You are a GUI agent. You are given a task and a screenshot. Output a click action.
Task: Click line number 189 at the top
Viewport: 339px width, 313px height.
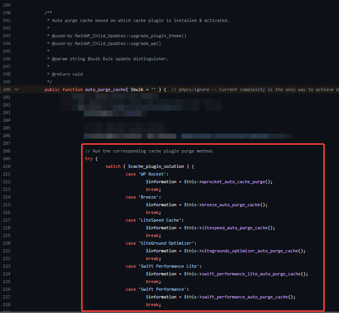click(7, 5)
